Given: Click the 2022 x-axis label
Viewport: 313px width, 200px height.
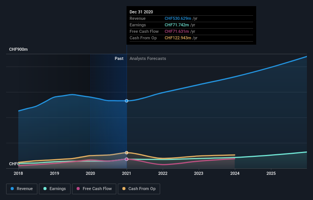Looking at the screenshot, I should pyautogui.click(x=163, y=173).
